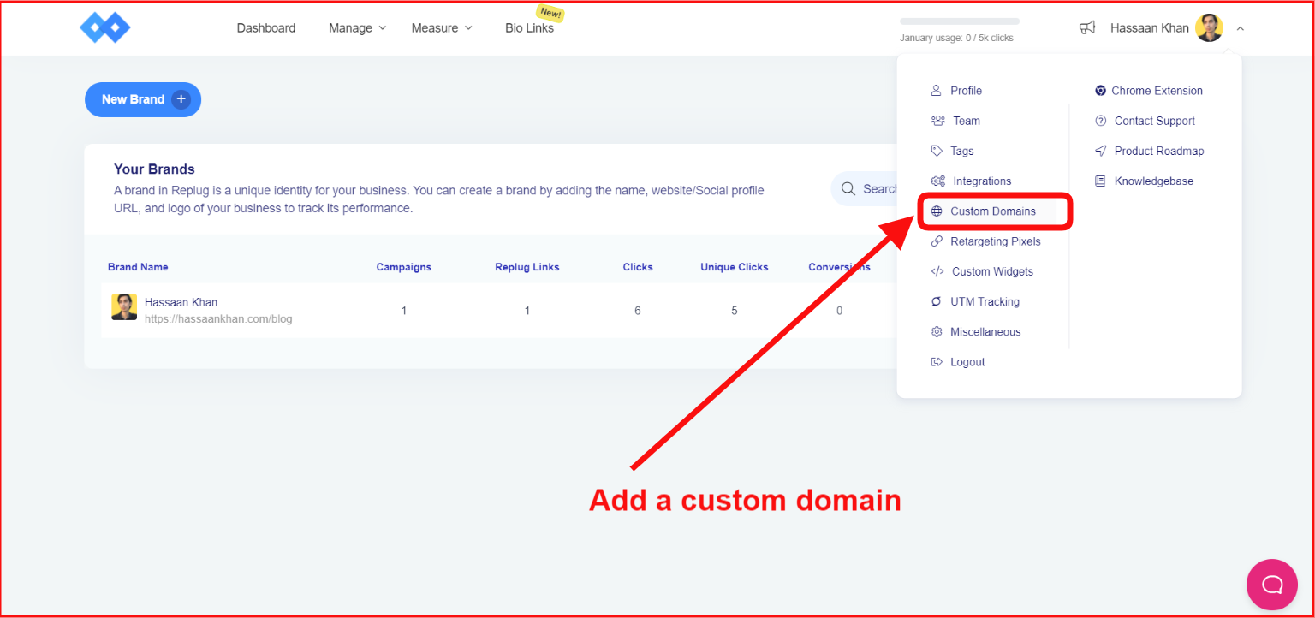This screenshot has width=1315, height=618.
Task: Open the Hassaan Khan brand row name
Action: (x=181, y=302)
